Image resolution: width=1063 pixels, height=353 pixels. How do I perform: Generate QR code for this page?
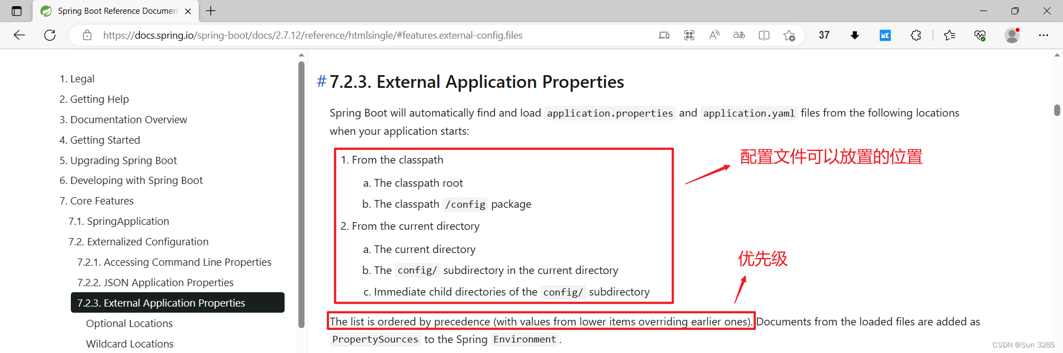(689, 35)
